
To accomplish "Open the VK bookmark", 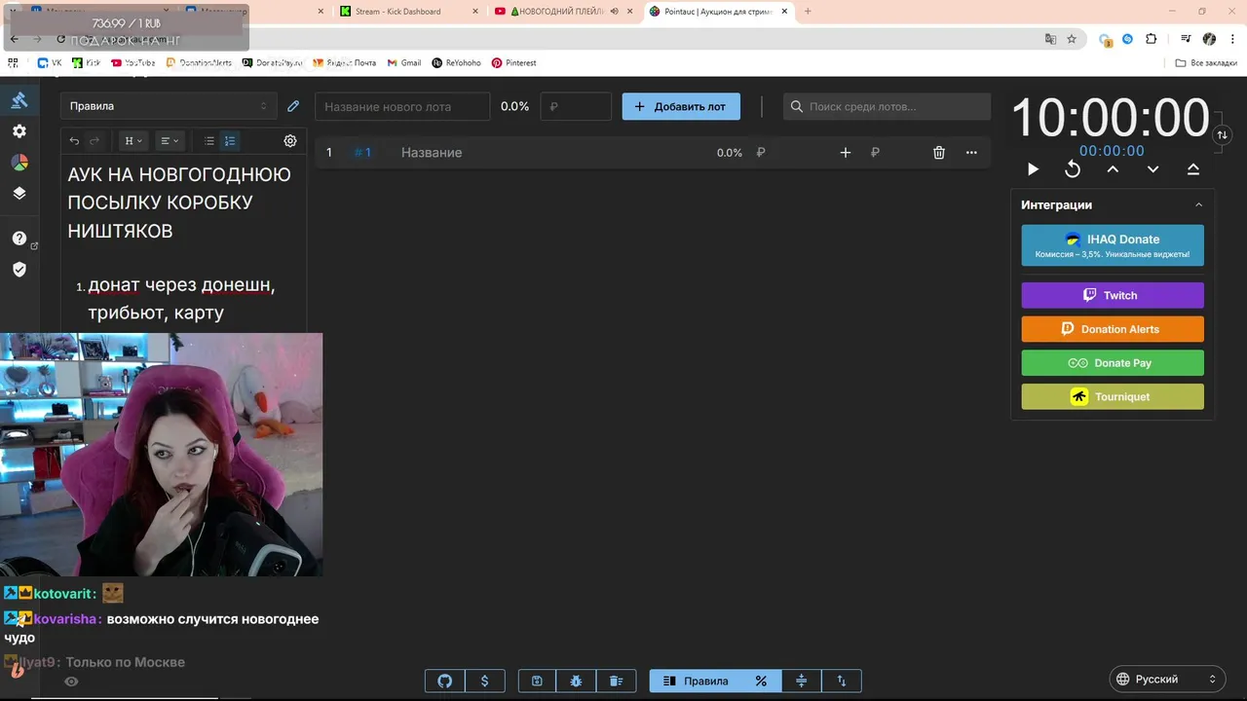I will pos(50,62).
